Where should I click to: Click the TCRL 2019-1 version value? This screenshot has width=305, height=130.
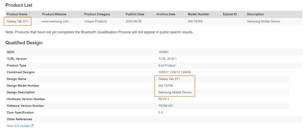[x=167, y=59]
